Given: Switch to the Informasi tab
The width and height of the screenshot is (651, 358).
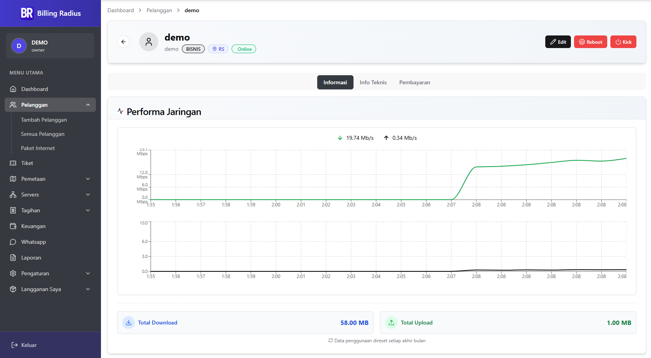Looking at the screenshot, I should [335, 82].
